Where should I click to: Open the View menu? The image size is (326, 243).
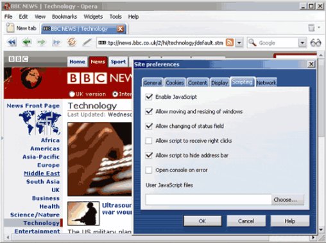40,17
